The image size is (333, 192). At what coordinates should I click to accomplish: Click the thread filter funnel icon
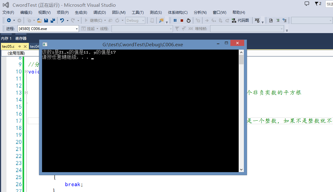pos(177,28)
